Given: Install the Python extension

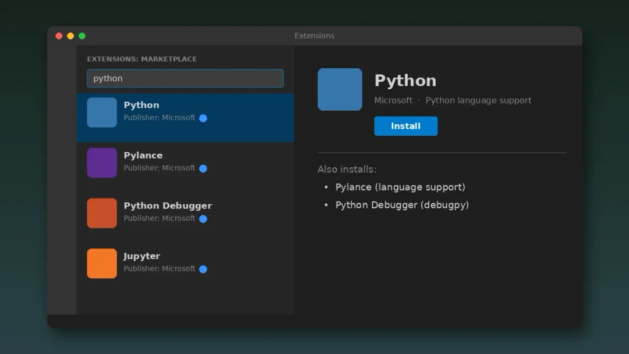Looking at the screenshot, I should [x=405, y=126].
